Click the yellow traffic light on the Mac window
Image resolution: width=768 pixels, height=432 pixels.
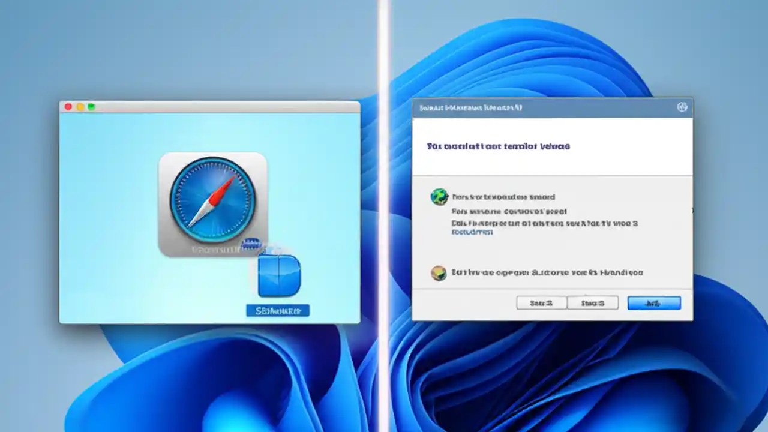79,106
